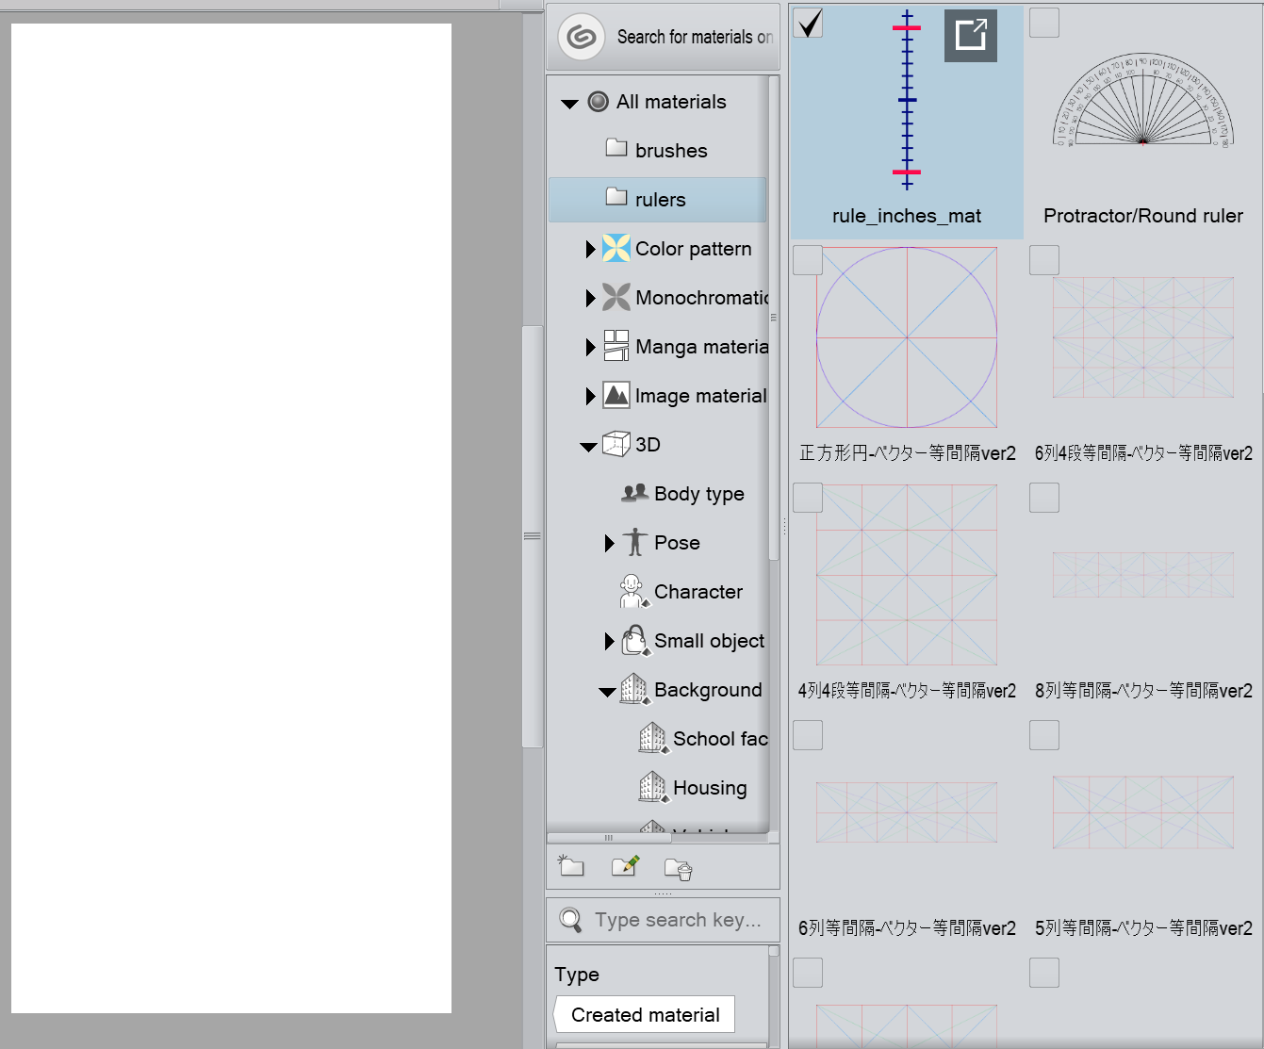Collapse the Background folder
This screenshot has width=1264, height=1049.
click(x=607, y=692)
